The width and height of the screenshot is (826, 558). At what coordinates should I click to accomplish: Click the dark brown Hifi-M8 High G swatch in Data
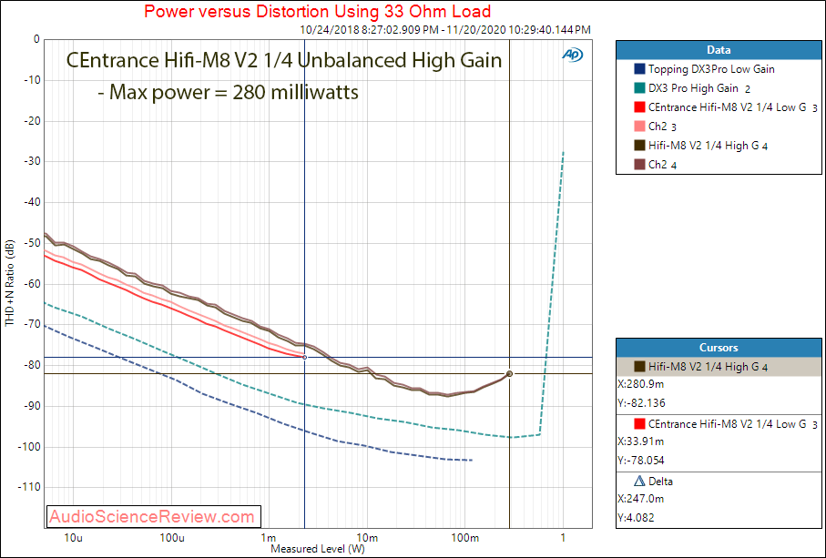[639, 146]
